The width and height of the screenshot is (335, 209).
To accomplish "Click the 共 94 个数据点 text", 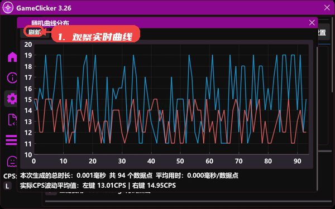I will 131,176.
